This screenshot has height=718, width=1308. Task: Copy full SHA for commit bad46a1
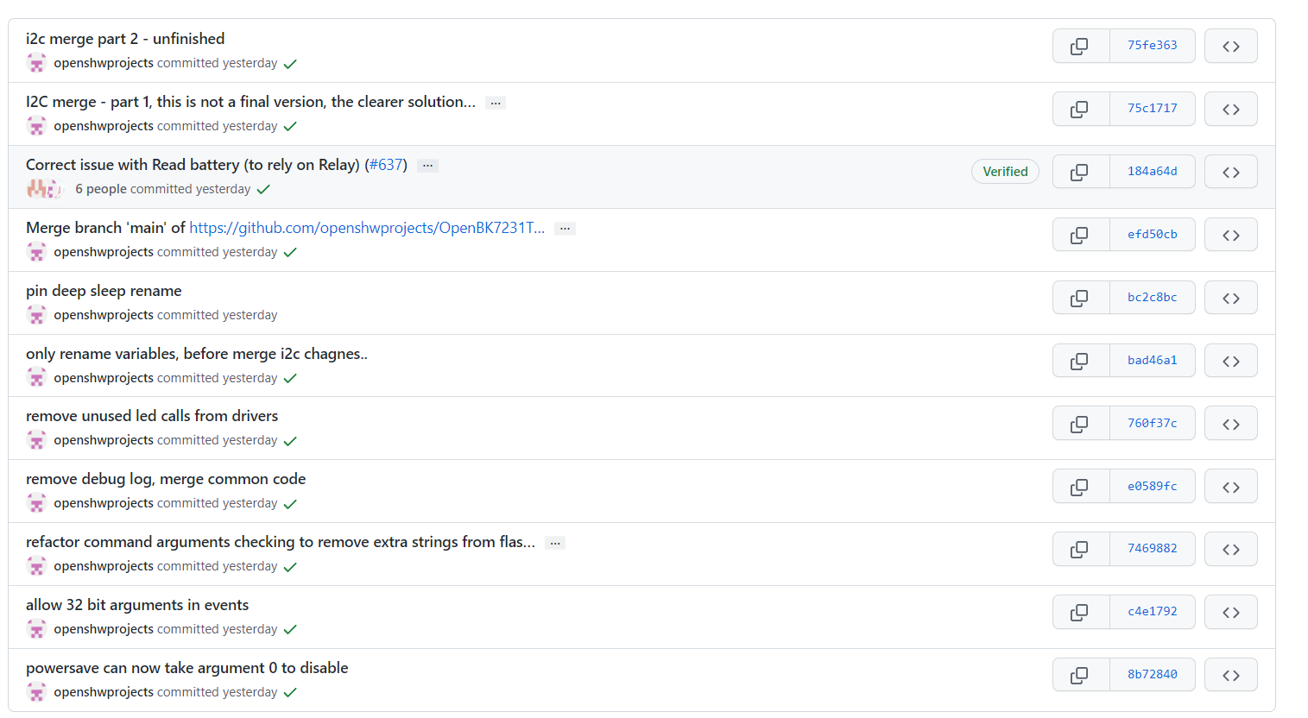1080,361
